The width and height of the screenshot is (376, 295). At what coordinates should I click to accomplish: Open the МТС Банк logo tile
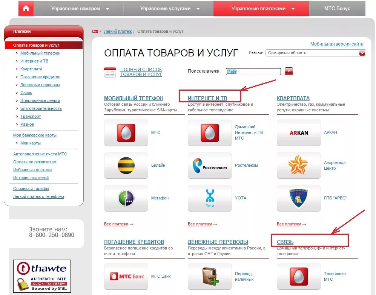[x=126, y=276]
